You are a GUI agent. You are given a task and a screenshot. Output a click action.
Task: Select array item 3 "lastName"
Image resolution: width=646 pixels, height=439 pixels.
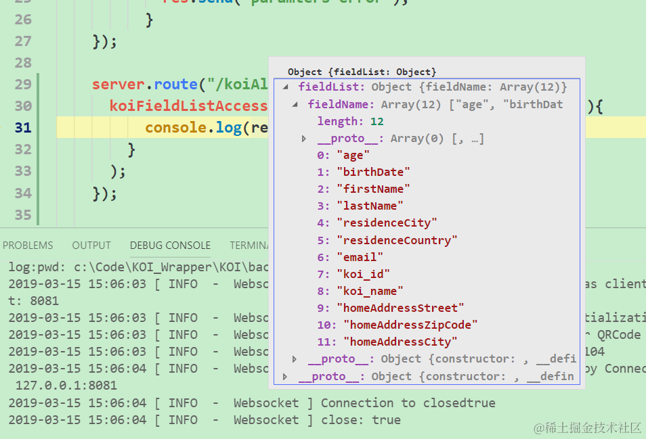360,206
